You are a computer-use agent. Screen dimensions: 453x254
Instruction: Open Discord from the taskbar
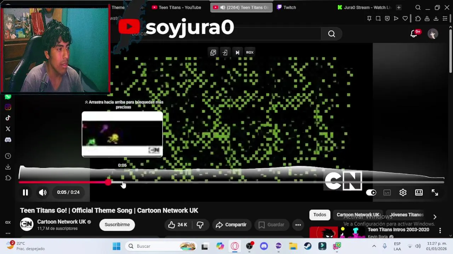tap(264, 246)
